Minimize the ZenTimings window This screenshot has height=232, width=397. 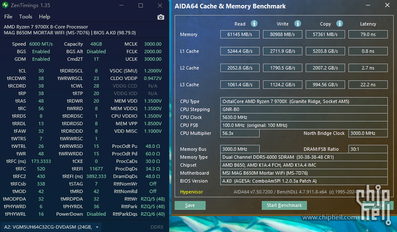click(x=121, y=5)
